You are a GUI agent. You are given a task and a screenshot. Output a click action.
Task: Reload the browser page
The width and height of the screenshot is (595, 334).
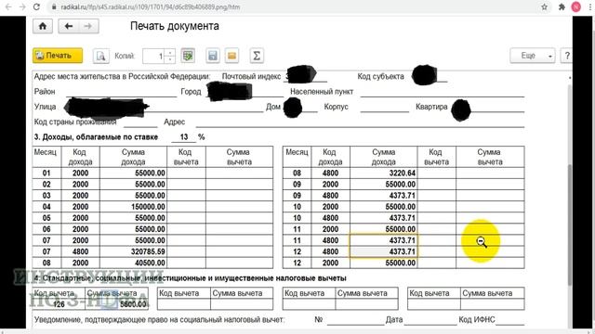coord(36,6)
